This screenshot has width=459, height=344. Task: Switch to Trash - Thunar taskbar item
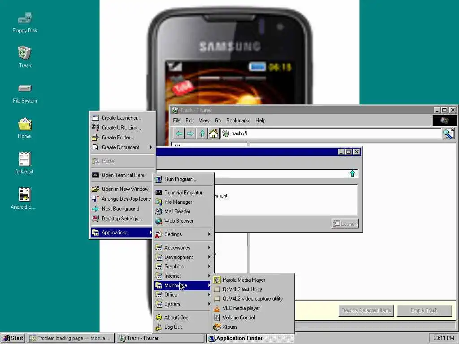point(160,338)
